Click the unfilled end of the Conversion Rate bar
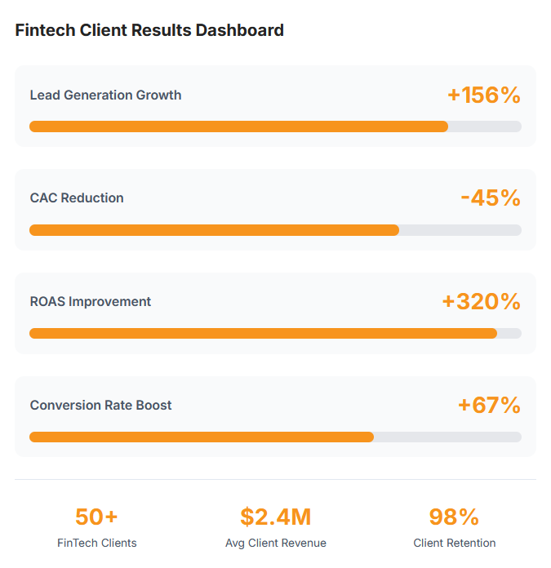This screenshot has width=551, height=568. tap(447, 437)
